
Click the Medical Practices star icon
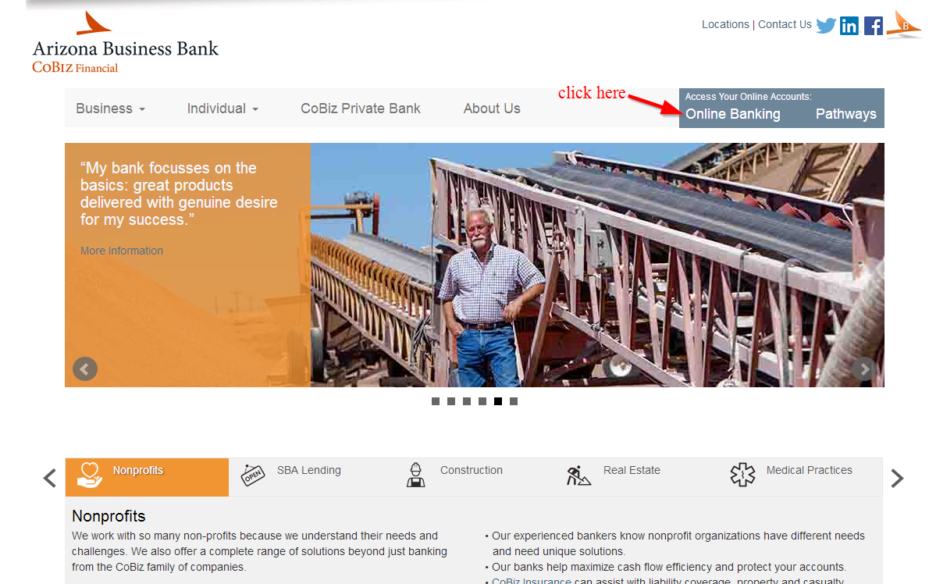pyautogui.click(x=742, y=475)
